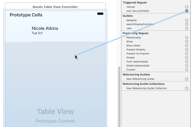Image resolution: width=191 pixels, height=127 pixels.
Task: Click the Present As Popover circle
Action: 187,54
